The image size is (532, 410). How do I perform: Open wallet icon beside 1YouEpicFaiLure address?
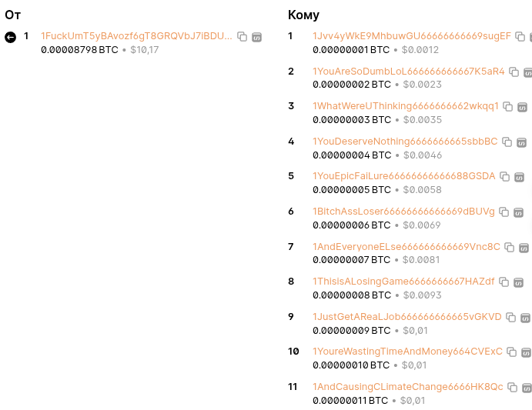[x=519, y=177]
